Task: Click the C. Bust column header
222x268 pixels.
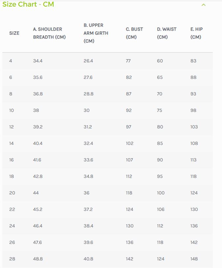Action: pos(134,33)
